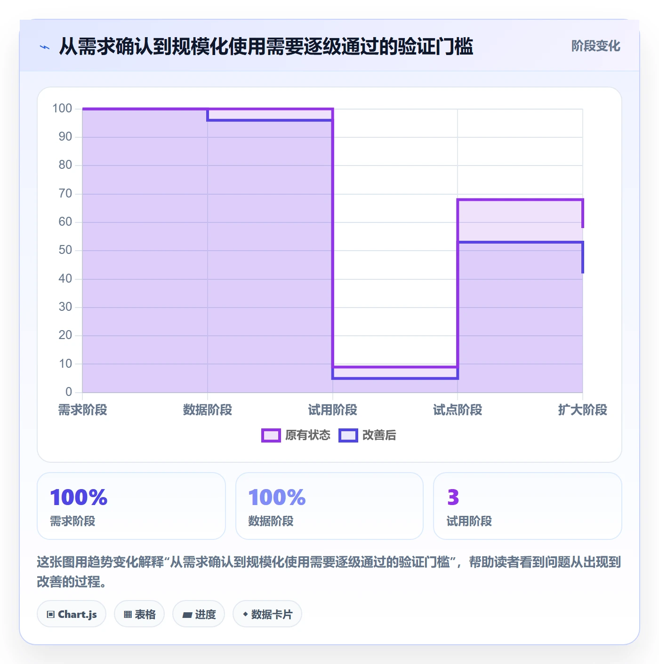Viewport: 659px width, 664px height.
Task: Click the lightning icon beside the title
Action: point(45,47)
